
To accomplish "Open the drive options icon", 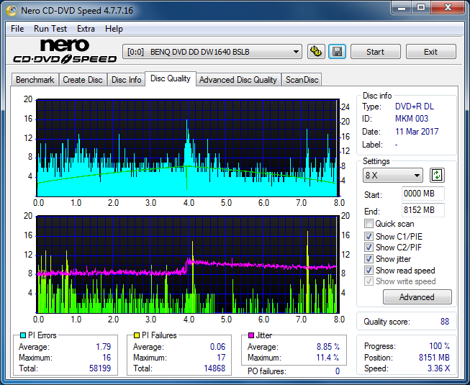I will click(x=316, y=52).
